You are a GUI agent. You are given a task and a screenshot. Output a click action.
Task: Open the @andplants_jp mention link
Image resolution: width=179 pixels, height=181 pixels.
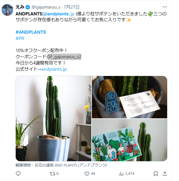[59, 14]
